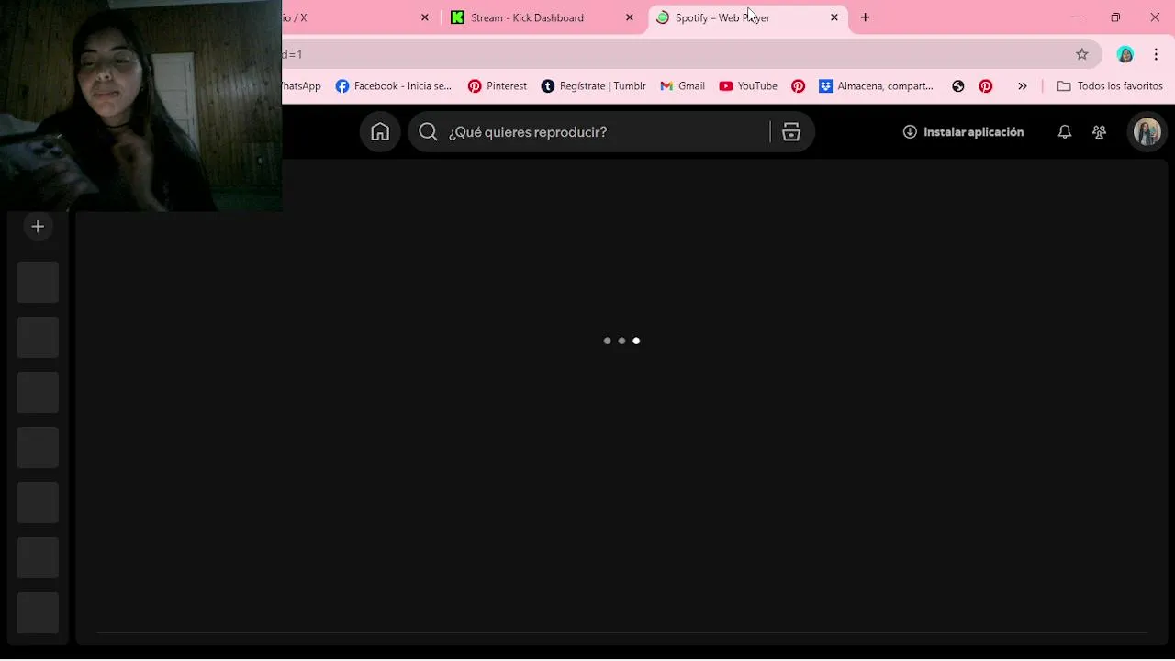The image size is (1175, 661).
Task: Open friend activity icon
Action: [1099, 132]
